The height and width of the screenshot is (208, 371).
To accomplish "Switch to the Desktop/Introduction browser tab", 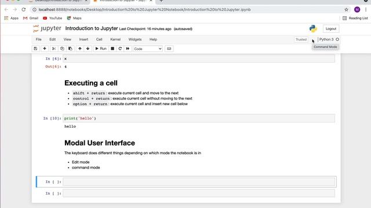I will 58,1.
